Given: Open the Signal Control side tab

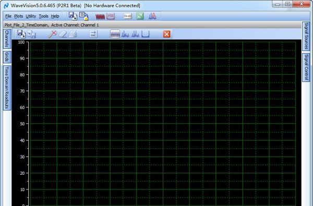Looking at the screenshot, I should click(x=306, y=67).
